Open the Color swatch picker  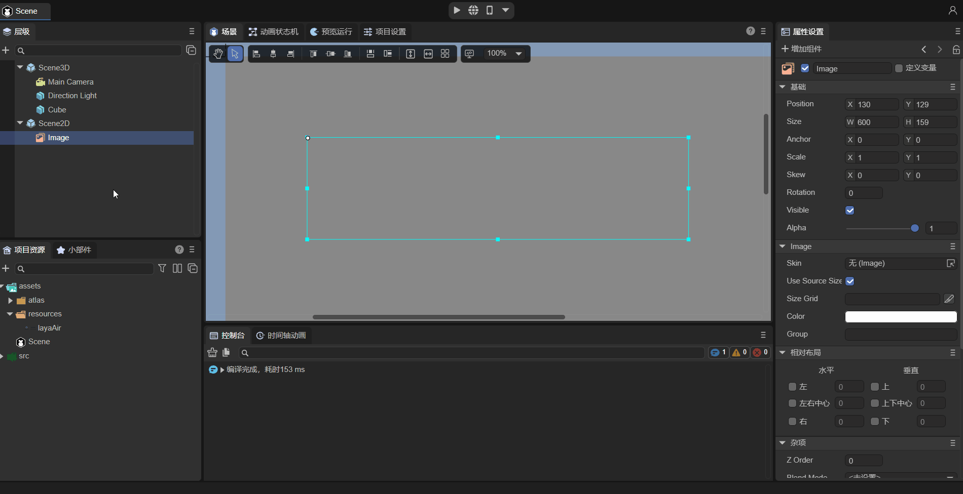coord(901,317)
